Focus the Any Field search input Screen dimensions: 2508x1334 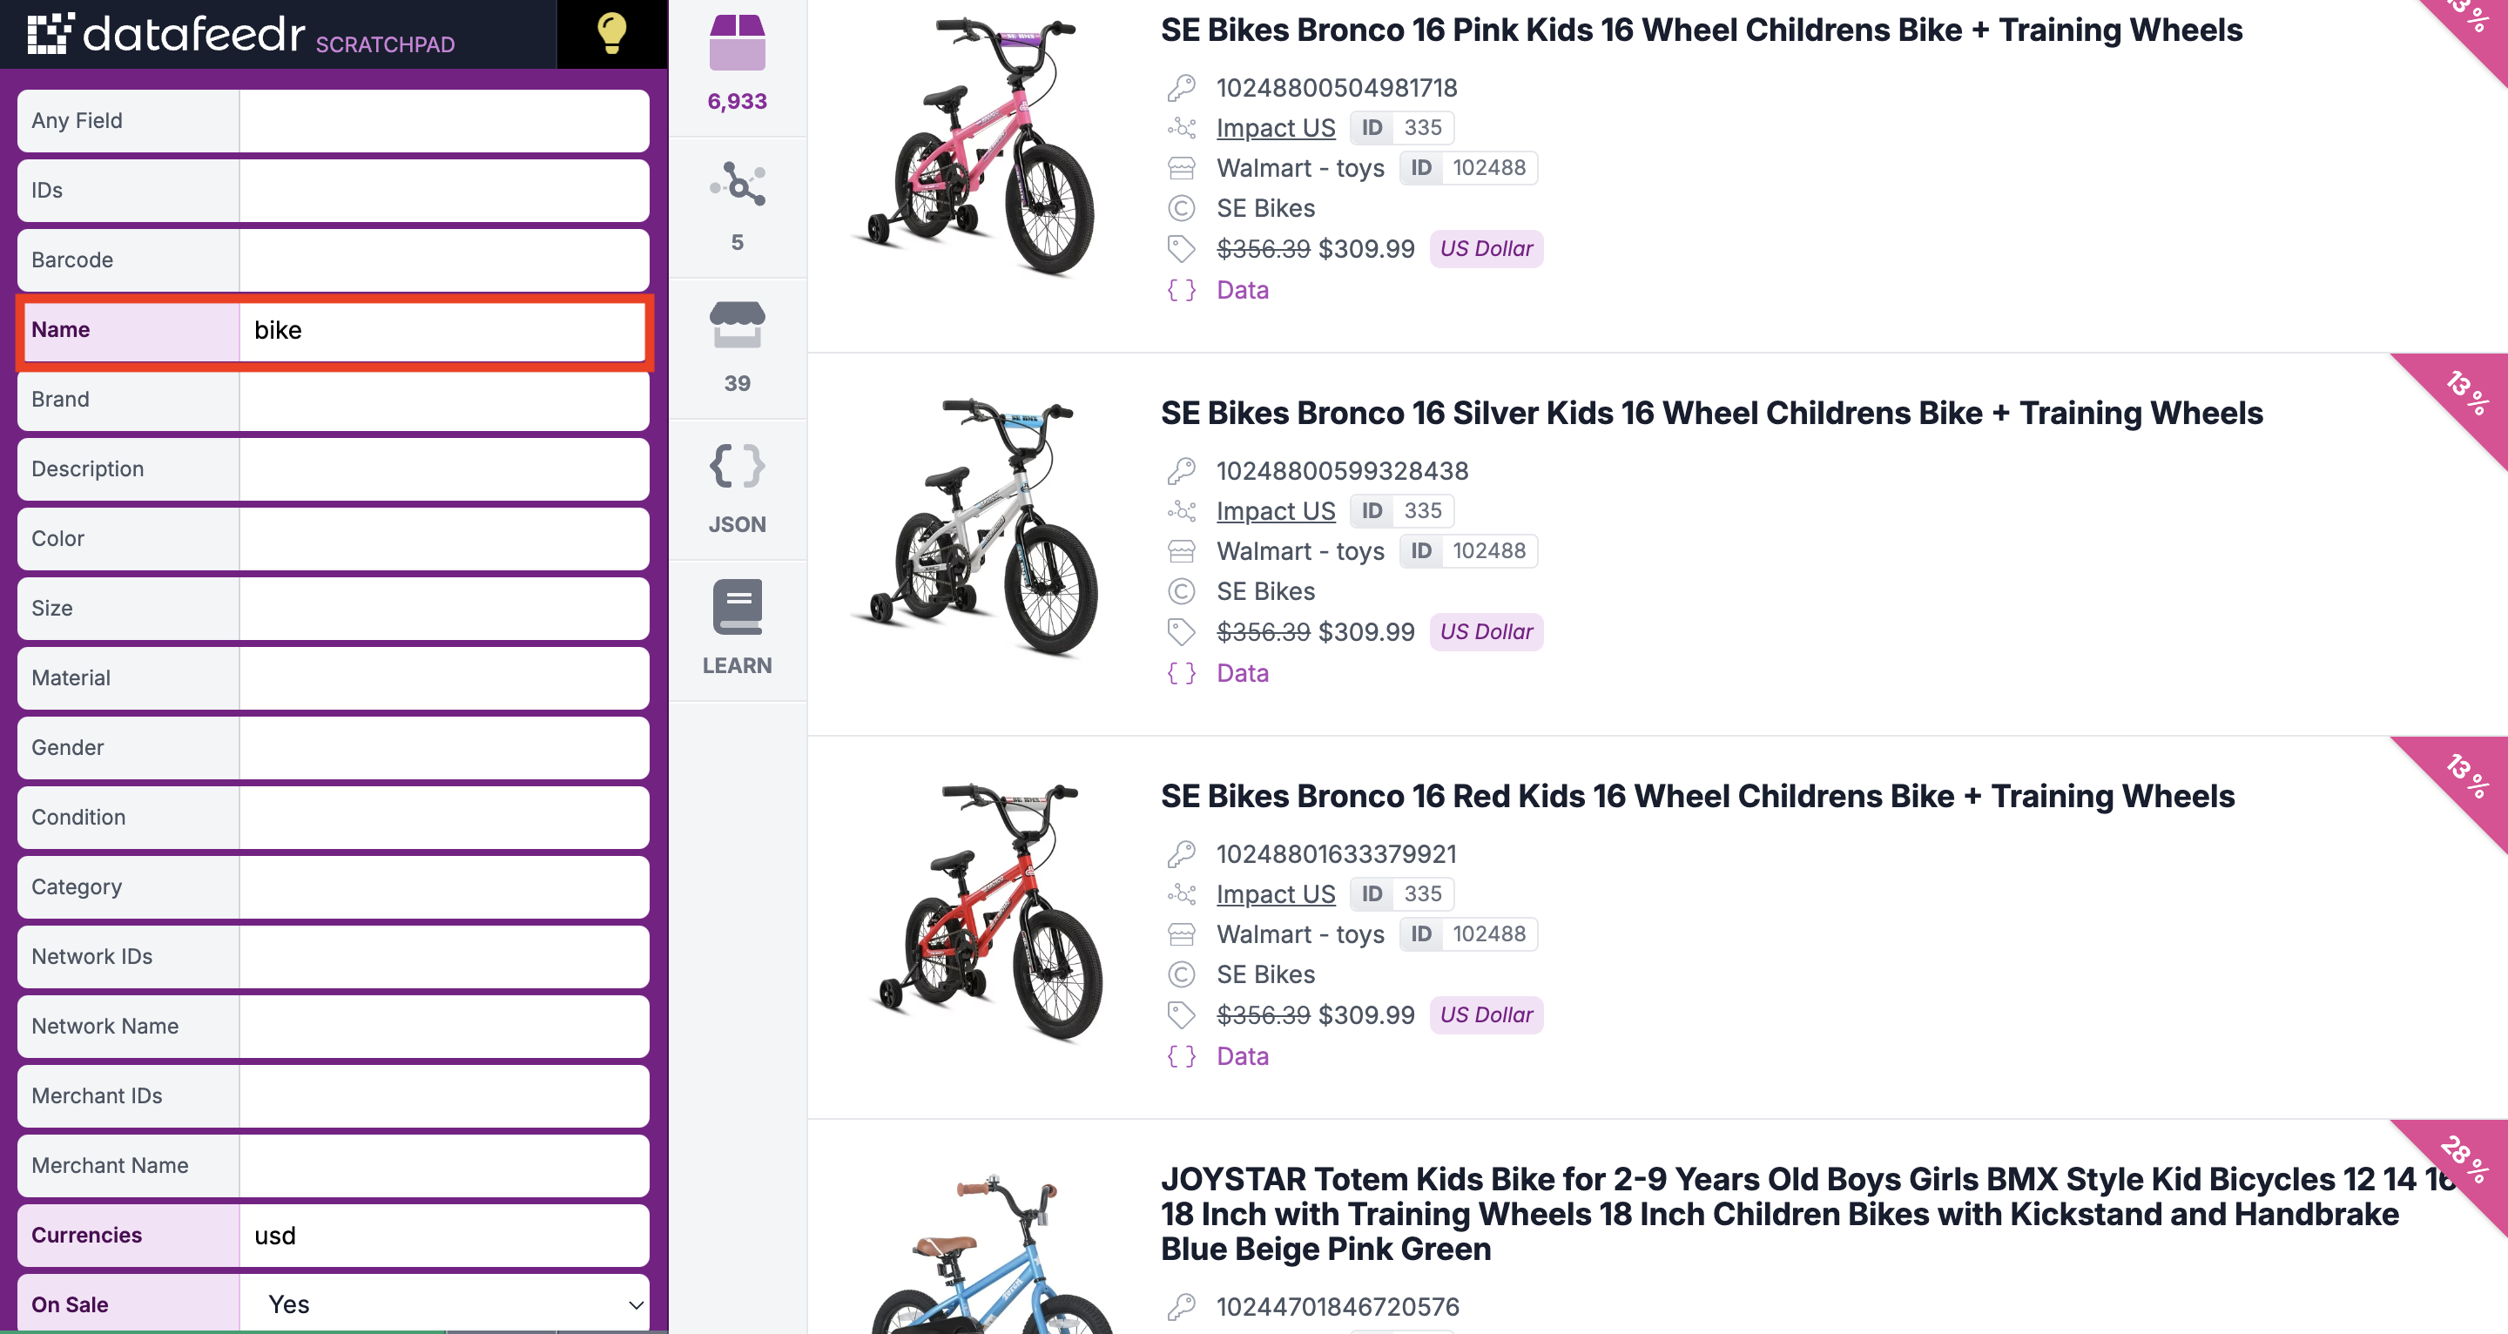coord(444,121)
